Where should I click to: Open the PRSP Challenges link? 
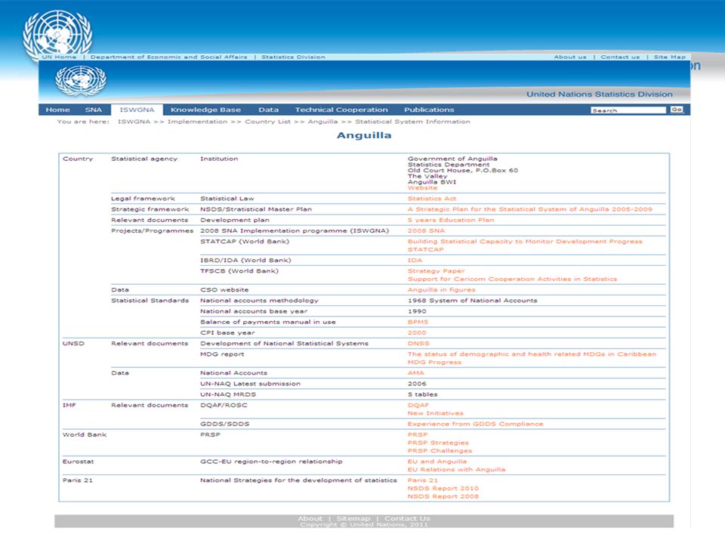point(440,450)
